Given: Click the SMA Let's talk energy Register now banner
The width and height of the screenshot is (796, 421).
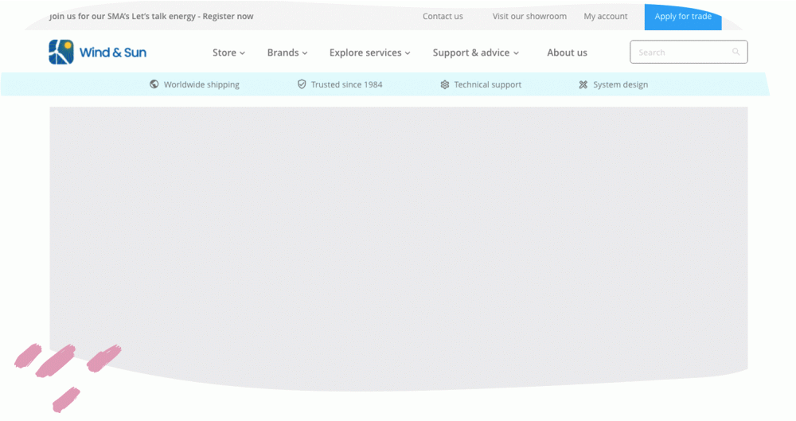Looking at the screenshot, I should [x=151, y=16].
